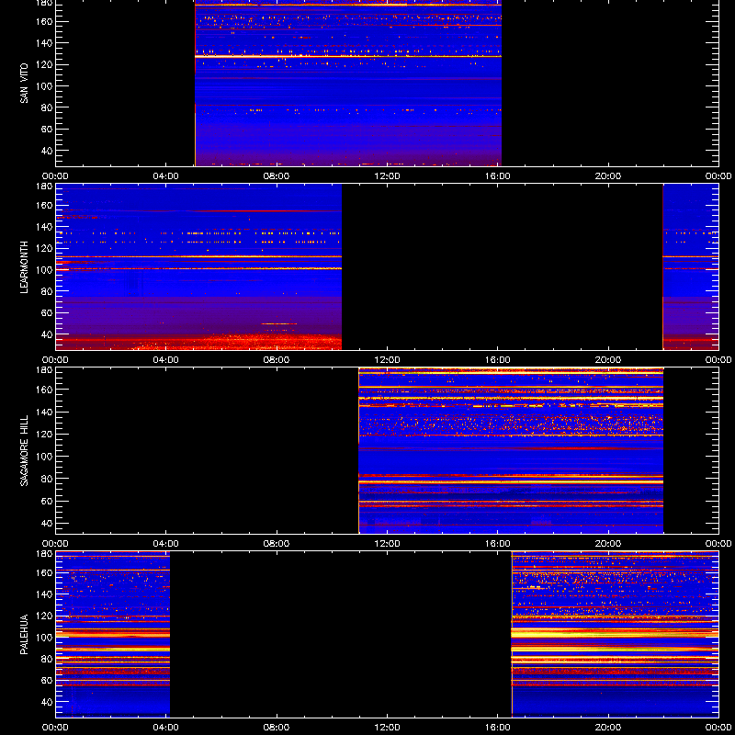This screenshot has width=735, height=735.
Task: Click the 60 tick label on Learmonth axis
Action: 47,312
